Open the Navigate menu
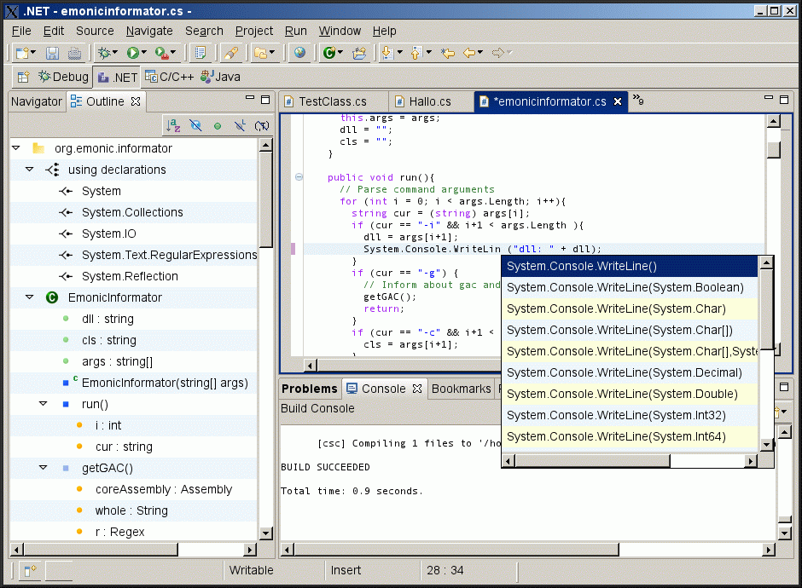The height and width of the screenshot is (588, 802). (149, 31)
